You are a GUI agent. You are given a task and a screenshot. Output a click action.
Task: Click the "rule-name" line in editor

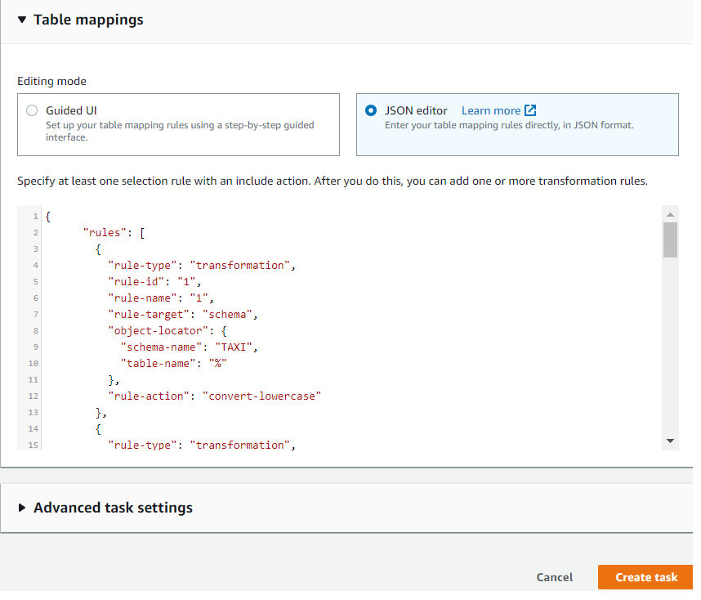161,298
